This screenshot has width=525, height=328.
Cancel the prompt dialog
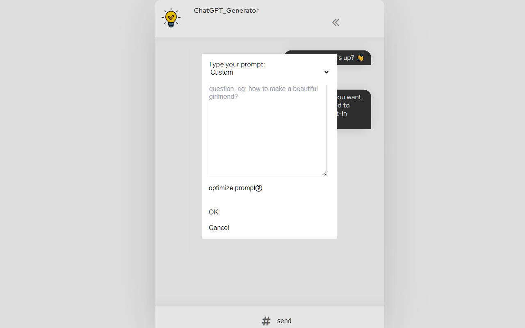[x=219, y=228]
